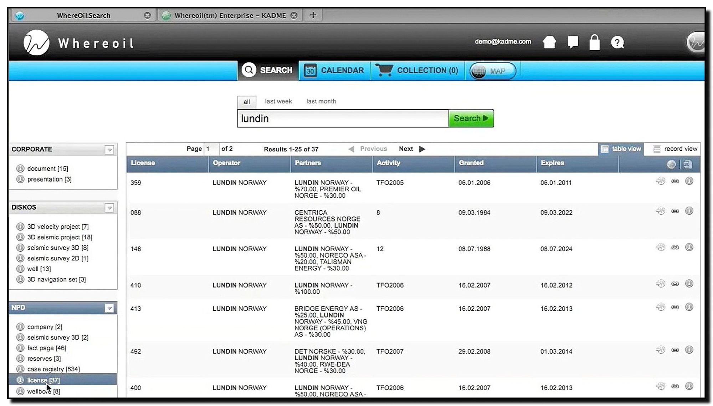This screenshot has height=406, width=713.
Task: Open info icon for license 088
Action: point(689,211)
